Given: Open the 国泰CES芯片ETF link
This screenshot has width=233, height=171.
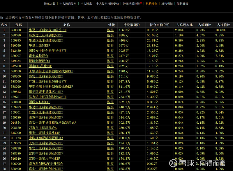Looking at the screenshot, I should coord(40,66).
